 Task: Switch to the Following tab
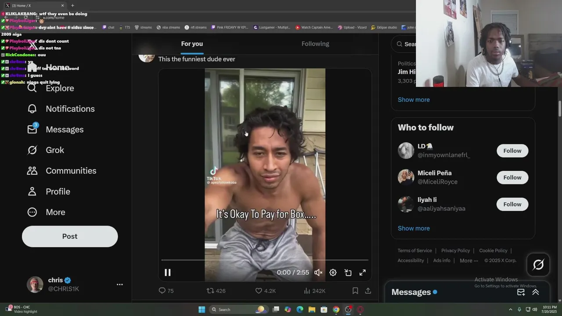(315, 44)
